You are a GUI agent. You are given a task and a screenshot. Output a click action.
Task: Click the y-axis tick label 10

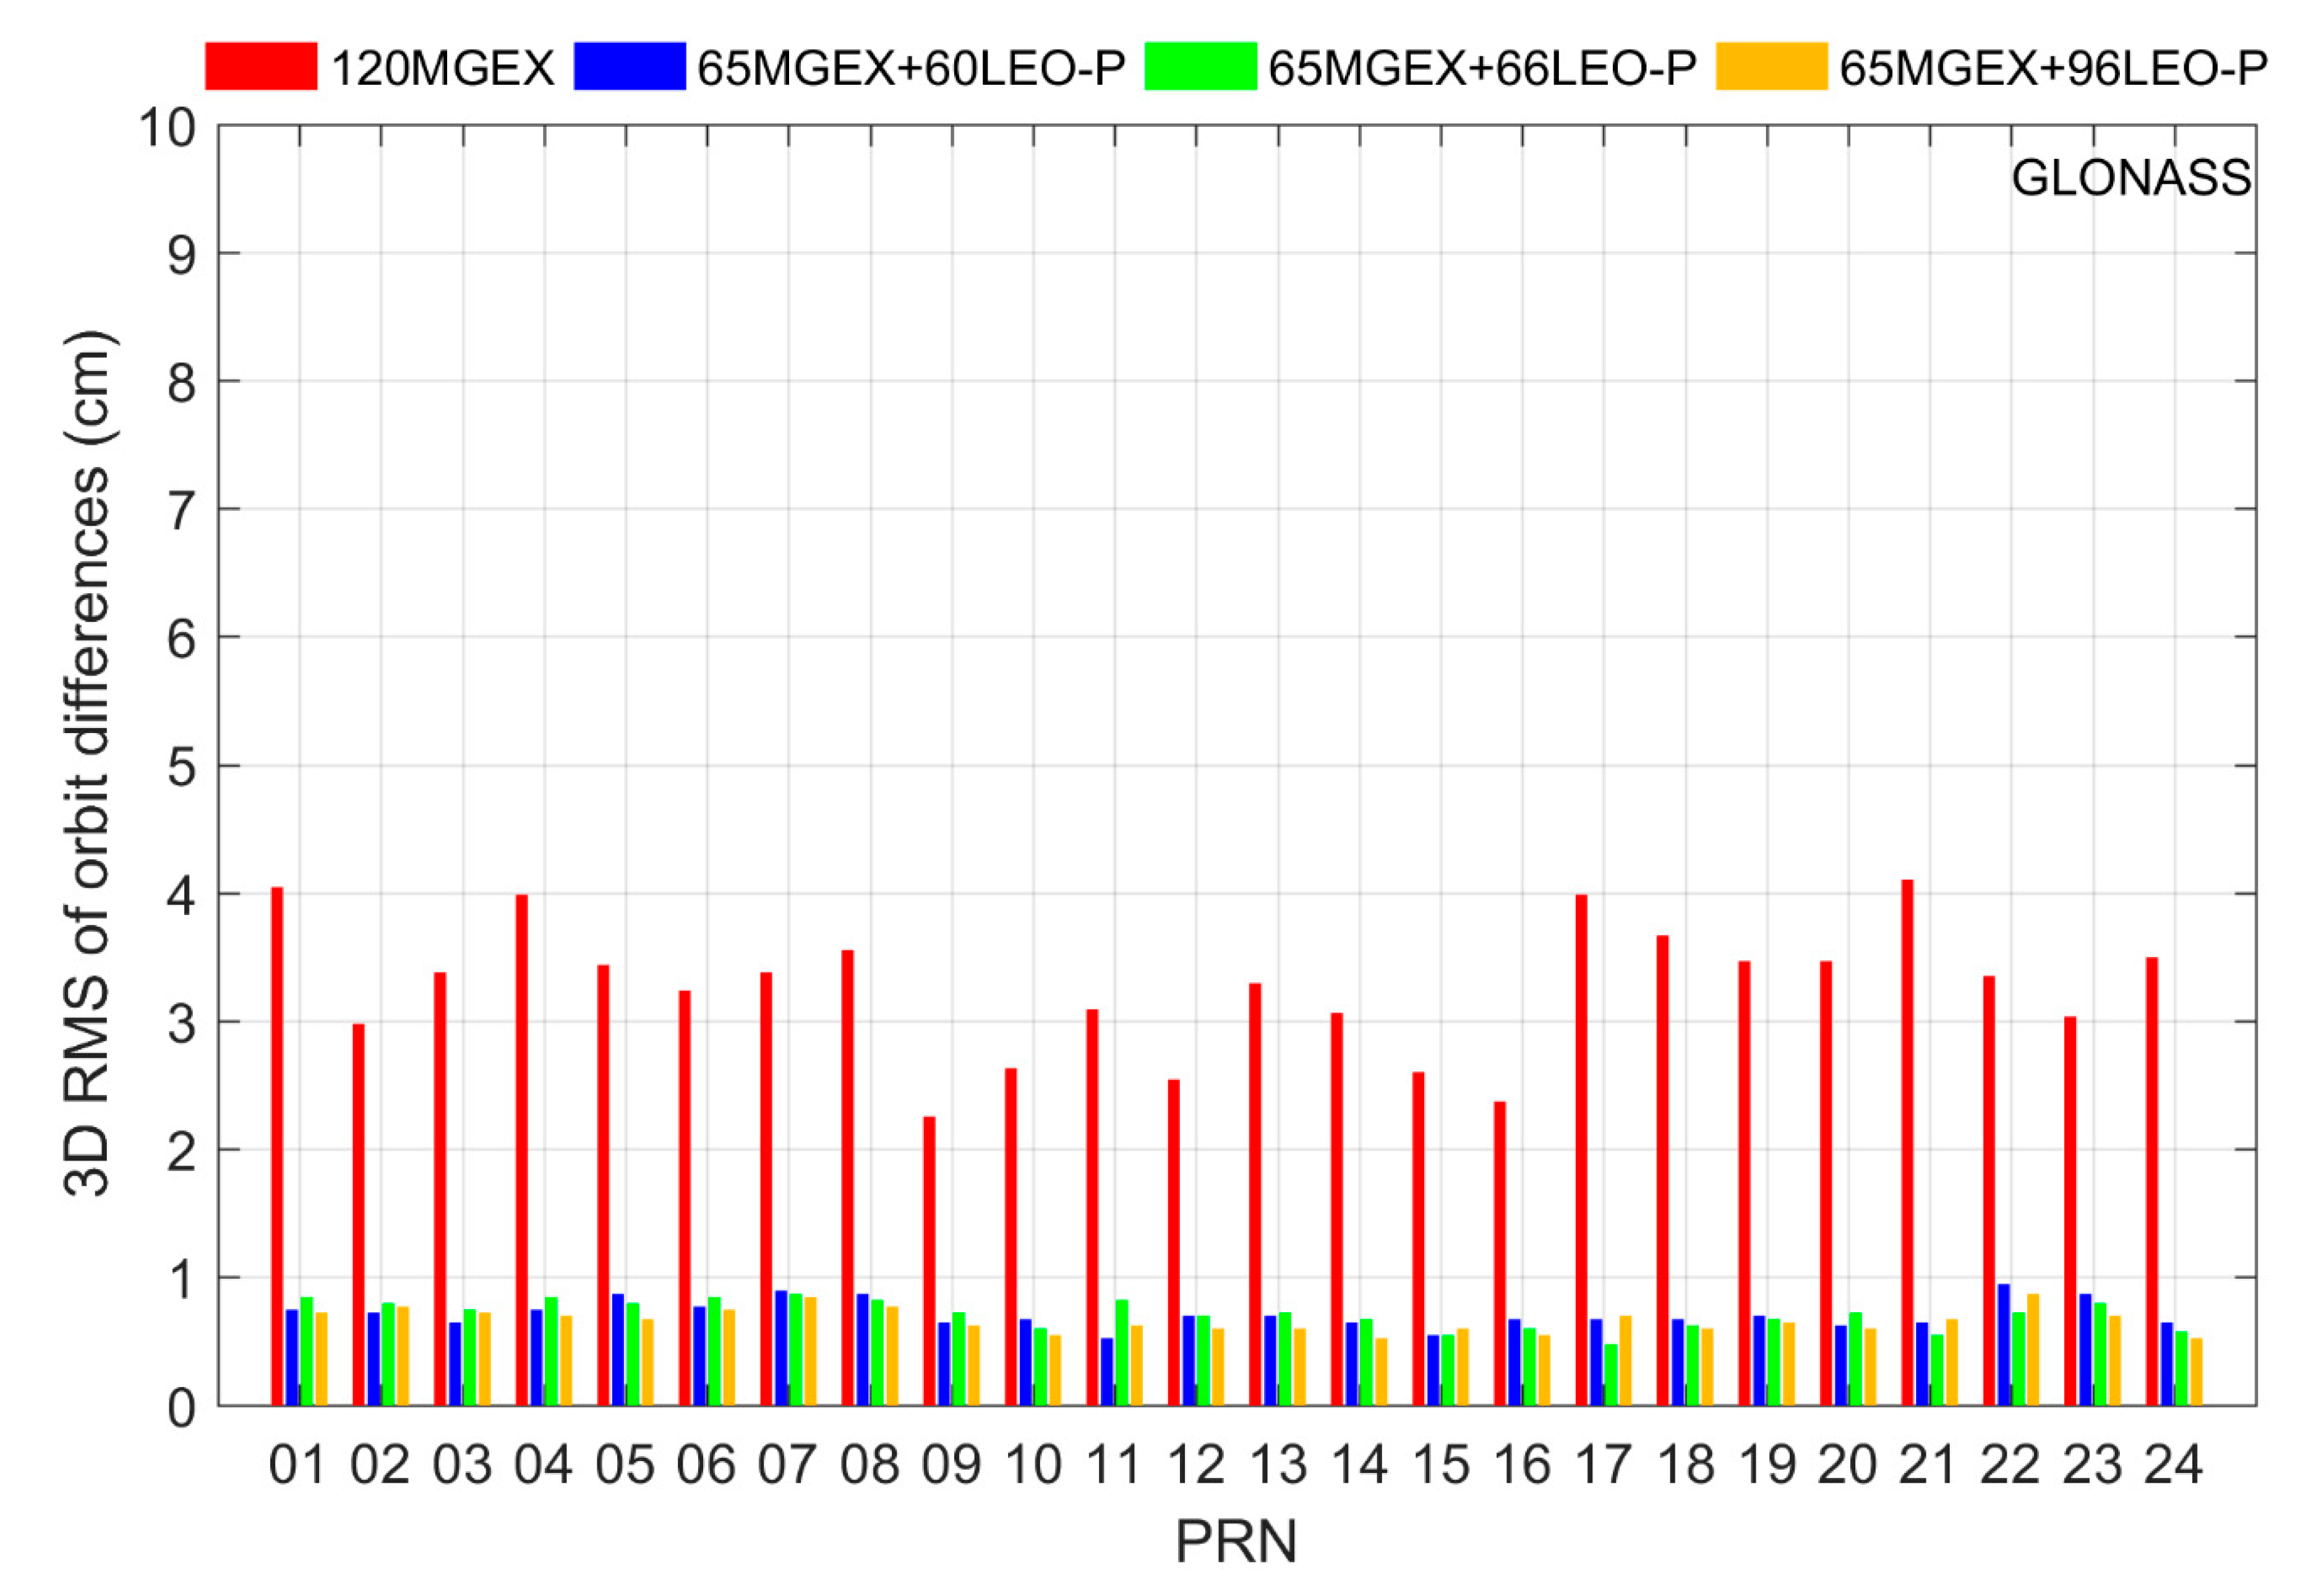(x=167, y=128)
